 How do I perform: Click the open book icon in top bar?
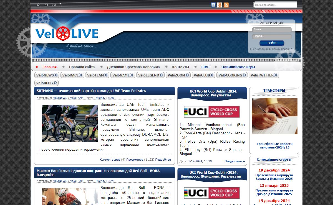tap(54, 5)
